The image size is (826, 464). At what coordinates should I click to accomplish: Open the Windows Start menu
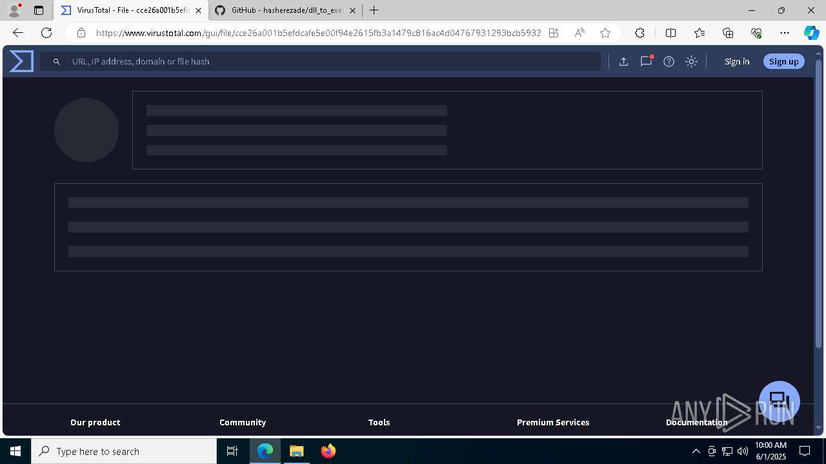coord(15,451)
